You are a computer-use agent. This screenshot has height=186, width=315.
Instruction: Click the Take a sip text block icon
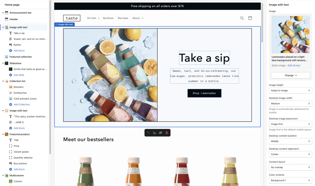(x=11, y=33)
